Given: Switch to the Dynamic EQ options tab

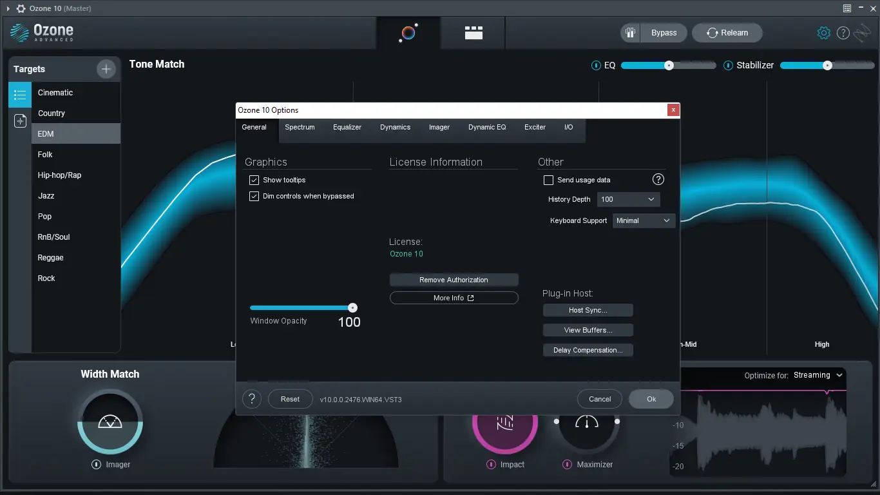Looking at the screenshot, I should coord(487,127).
